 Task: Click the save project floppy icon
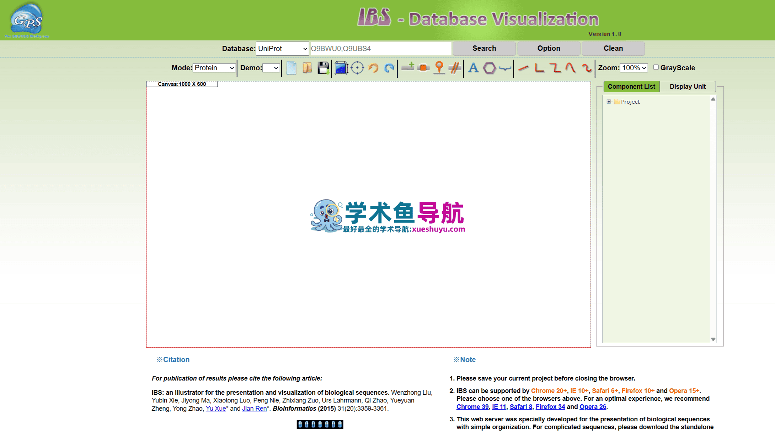(323, 68)
